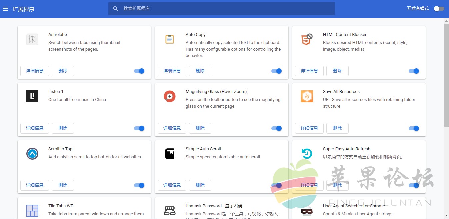The height and width of the screenshot is (219, 449).
Task: Open details for Save All Resources
Action: [309, 128]
